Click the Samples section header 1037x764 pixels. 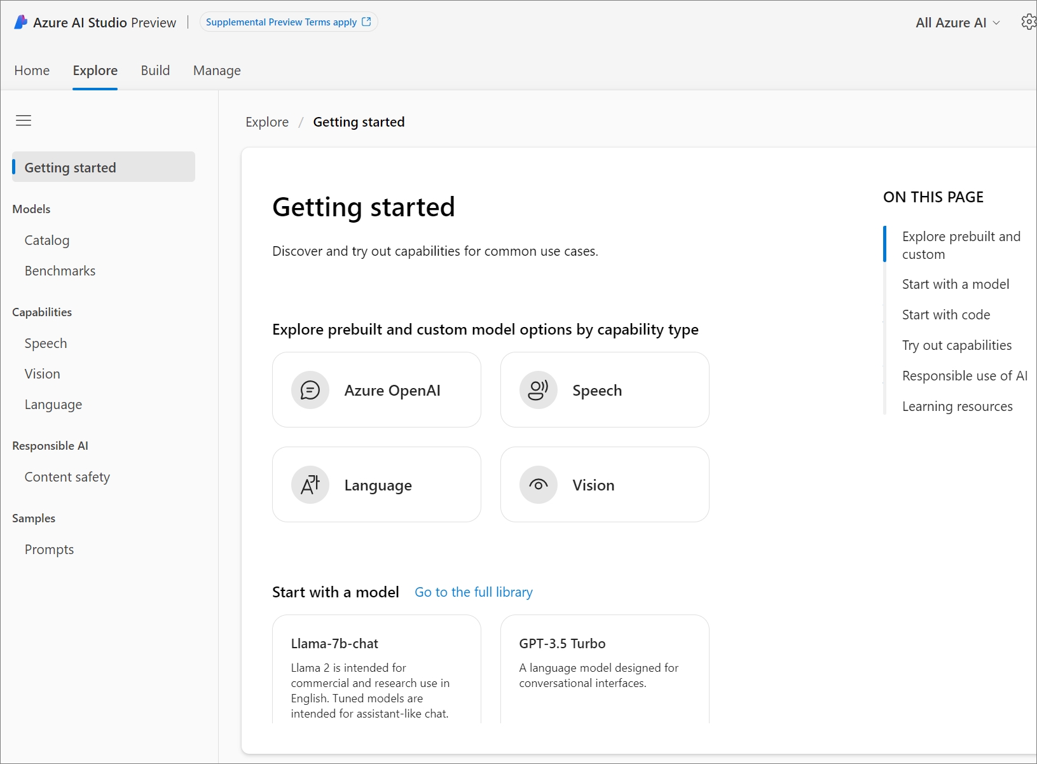[34, 518]
